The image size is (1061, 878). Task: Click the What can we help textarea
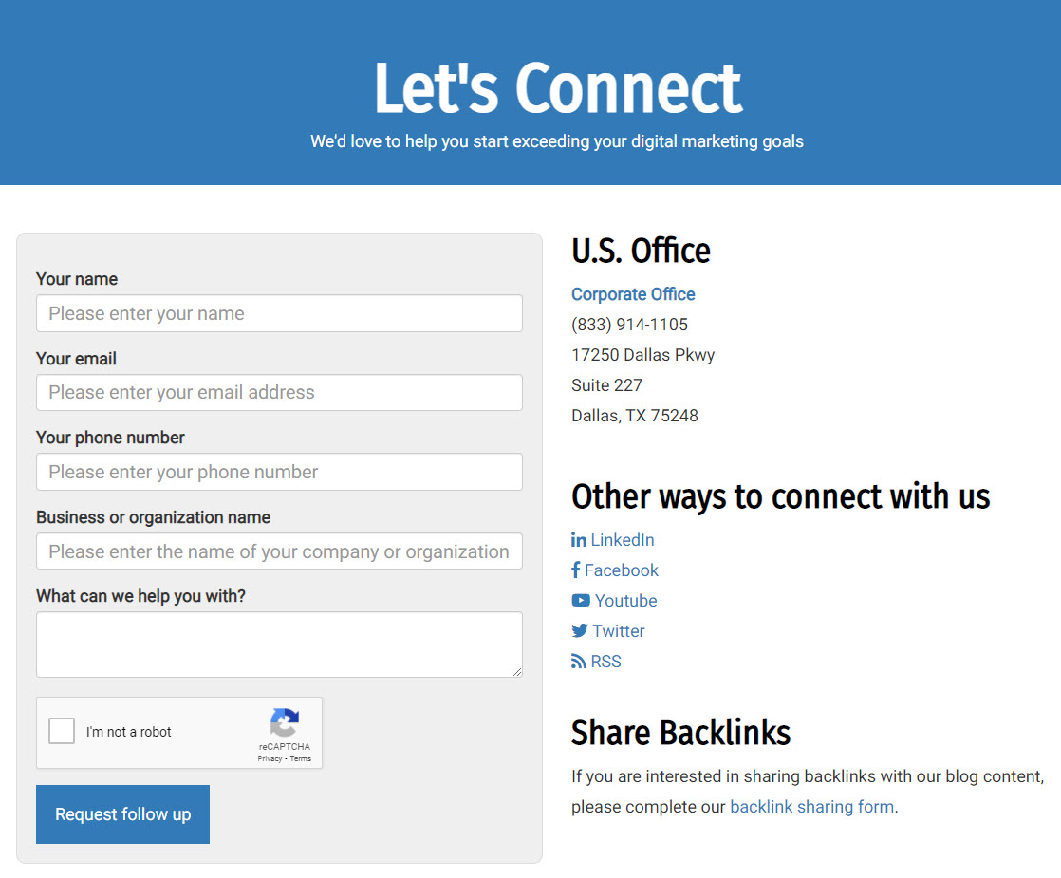(x=279, y=644)
